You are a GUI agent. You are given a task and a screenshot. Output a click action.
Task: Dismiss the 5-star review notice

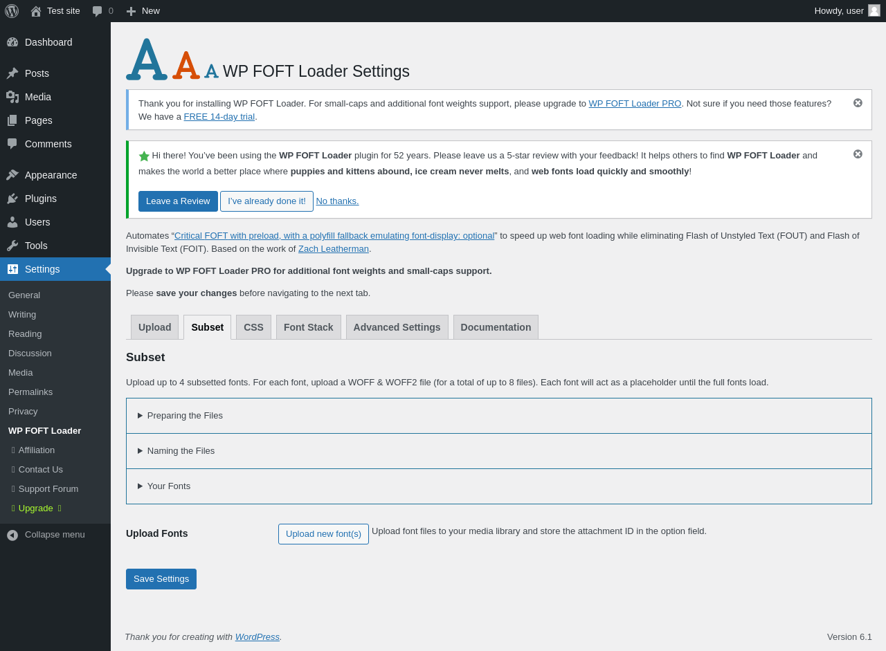[858, 154]
